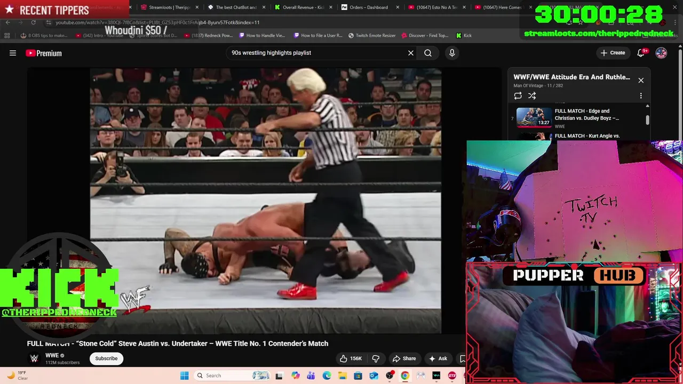Dislike this video
The height and width of the screenshot is (384, 683).
click(376, 358)
